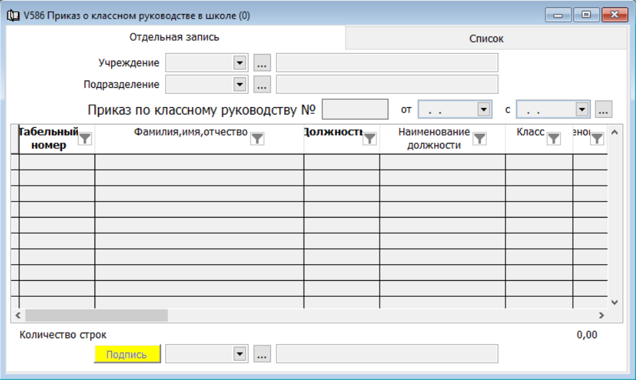This screenshot has width=636, height=380.
Task: Open the 'от' date dropdown
Action: (x=483, y=109)
